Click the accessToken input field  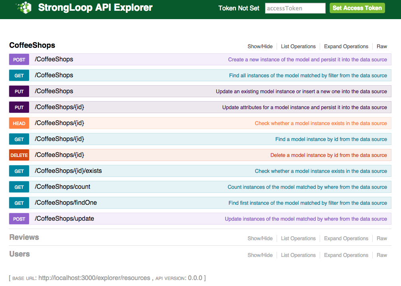coord(295,8)
